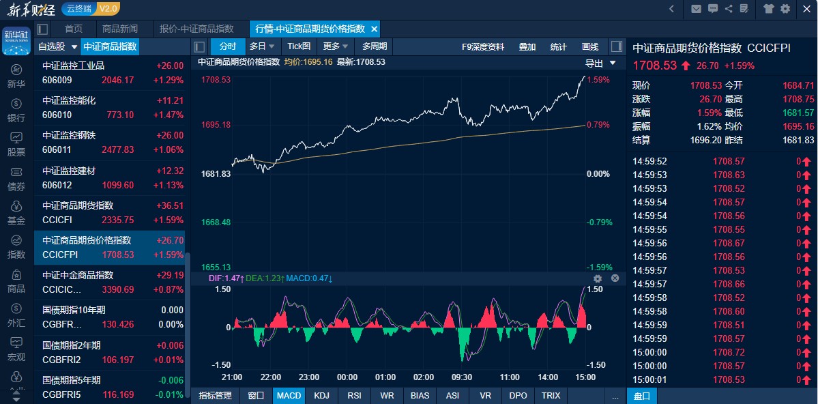
Task: Click the 新华社 logo icon
Action: point(16,41)
